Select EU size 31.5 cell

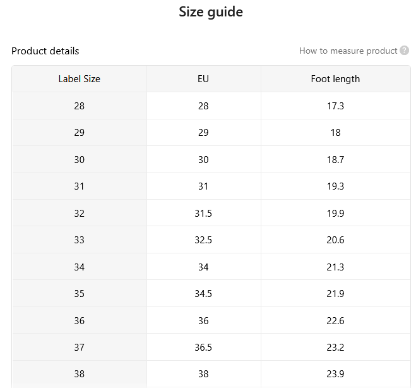pos(203,213)
